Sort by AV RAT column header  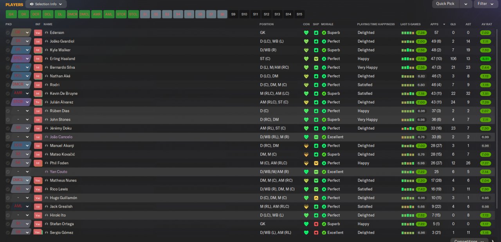487,24
